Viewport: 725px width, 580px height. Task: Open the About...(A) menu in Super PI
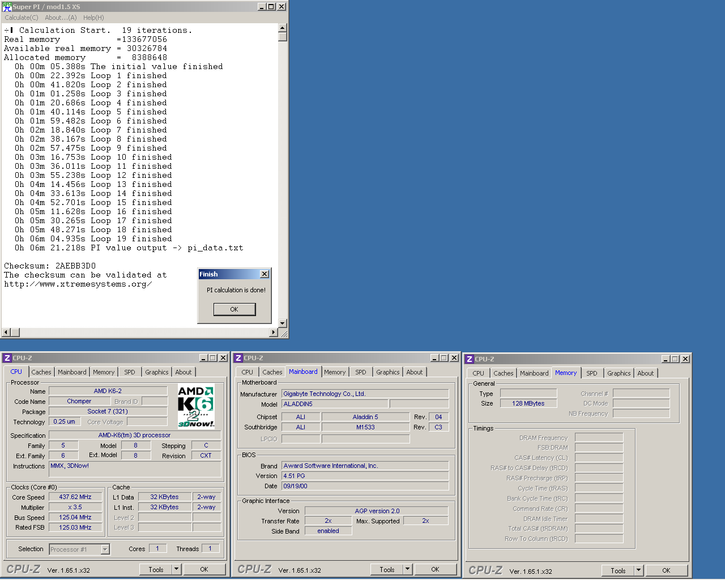click(61, 18)
